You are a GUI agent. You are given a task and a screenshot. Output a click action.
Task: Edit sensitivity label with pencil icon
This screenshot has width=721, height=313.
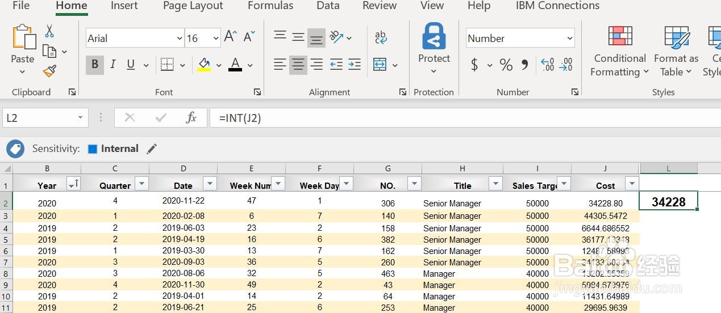pyautogui.click(x=152, y=149)
